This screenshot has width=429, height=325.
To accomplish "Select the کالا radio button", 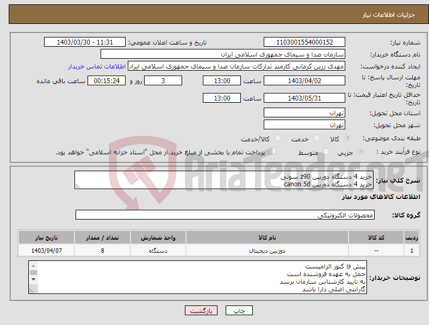I will pyautogui.click(x=347, y=138).
